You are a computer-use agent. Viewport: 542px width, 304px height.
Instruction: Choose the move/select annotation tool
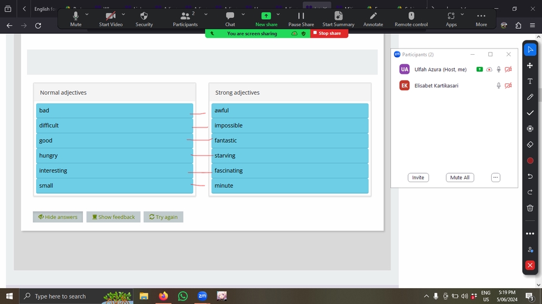click(x=530, y=65)
